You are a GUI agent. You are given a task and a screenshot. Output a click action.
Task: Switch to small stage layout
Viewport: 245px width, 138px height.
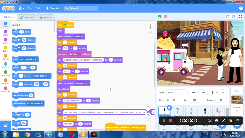(228, 17)
